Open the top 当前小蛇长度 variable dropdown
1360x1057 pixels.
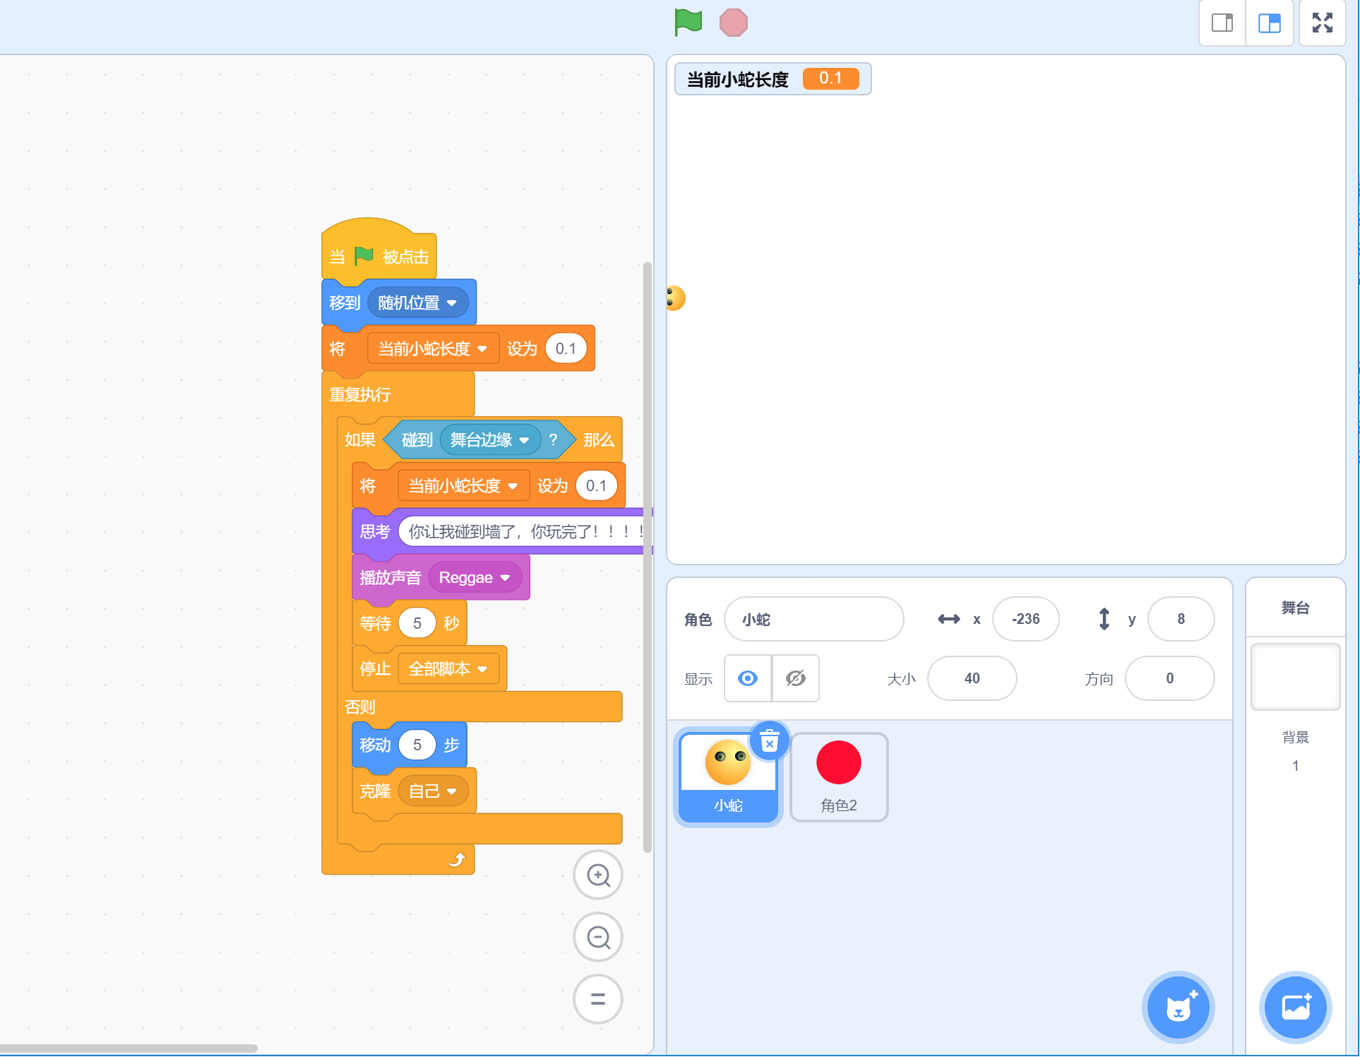click(433, 349)
